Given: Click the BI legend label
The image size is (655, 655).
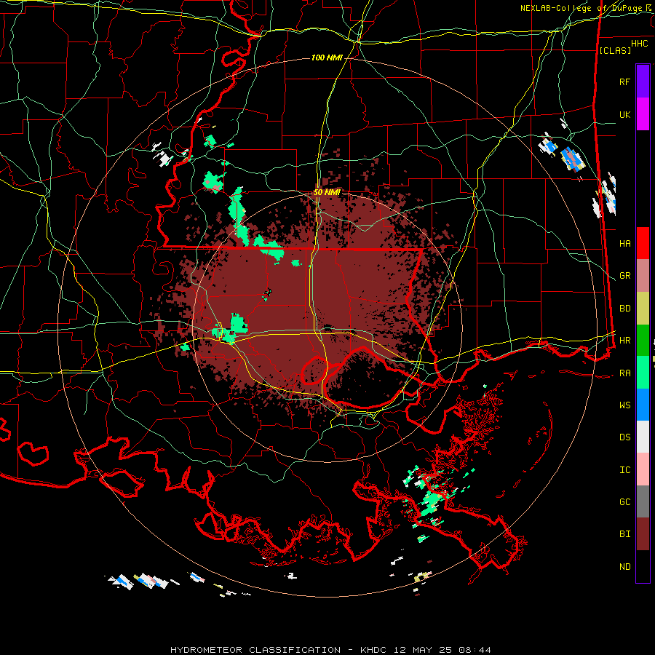Looking at the screenshot, I should 625,534.
